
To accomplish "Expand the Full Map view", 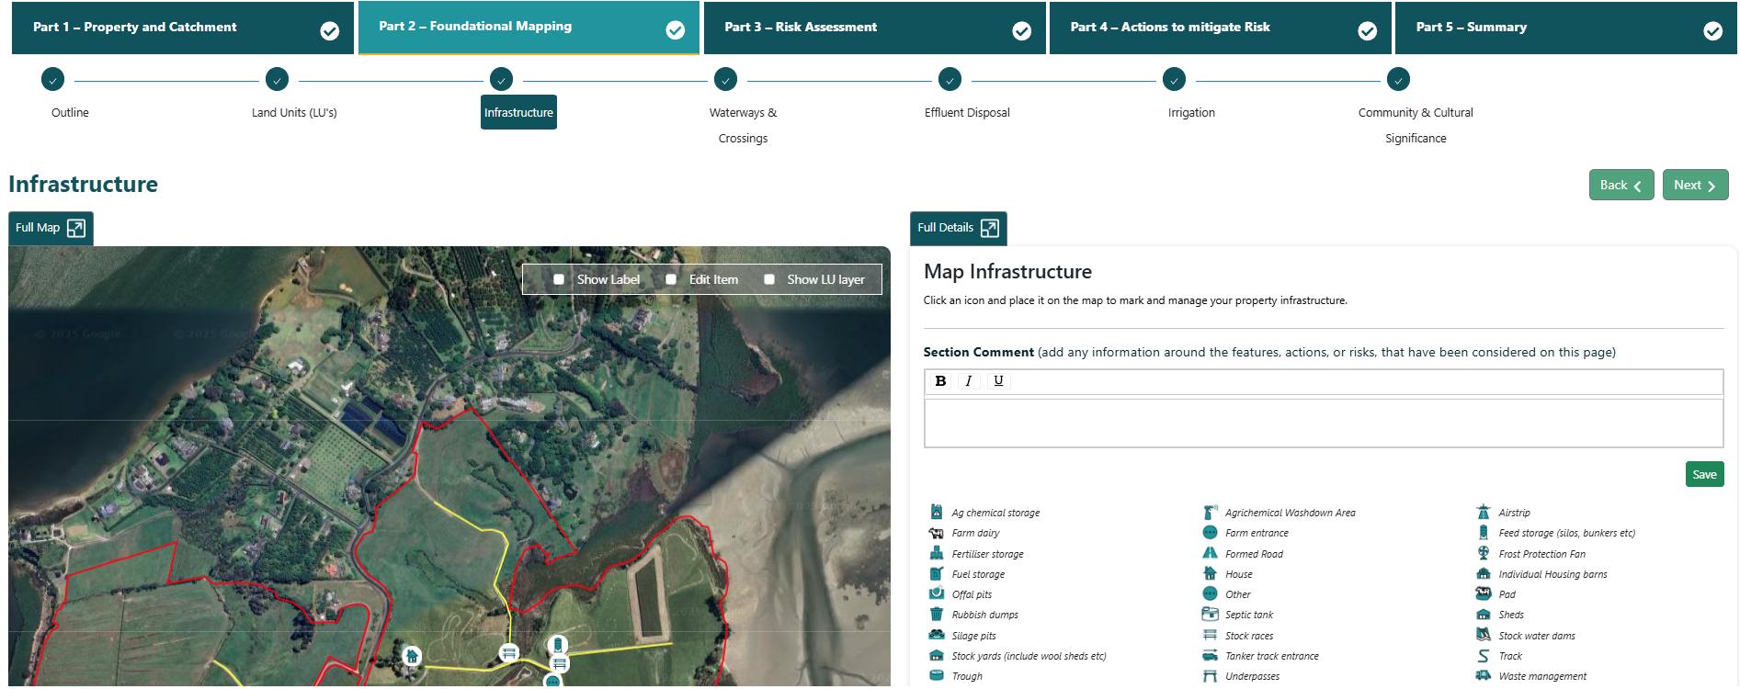I will coord(51,228).
